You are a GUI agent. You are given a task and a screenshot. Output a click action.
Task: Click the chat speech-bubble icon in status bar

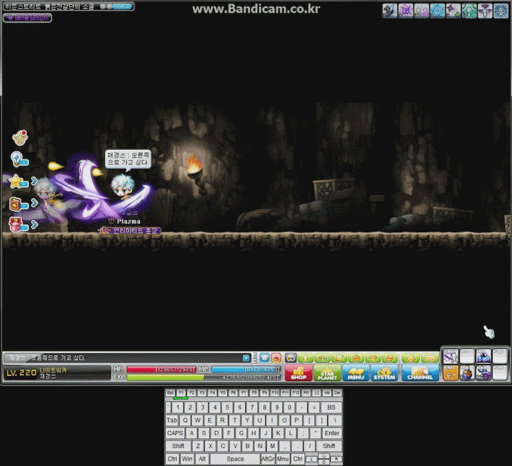coord(265,358)
